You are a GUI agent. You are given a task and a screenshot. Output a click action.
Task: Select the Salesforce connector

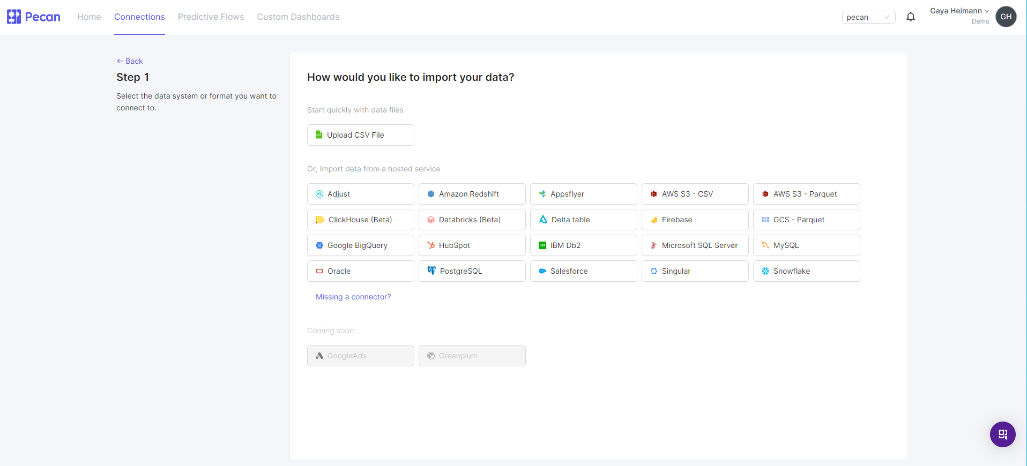(x=583, y=271)
